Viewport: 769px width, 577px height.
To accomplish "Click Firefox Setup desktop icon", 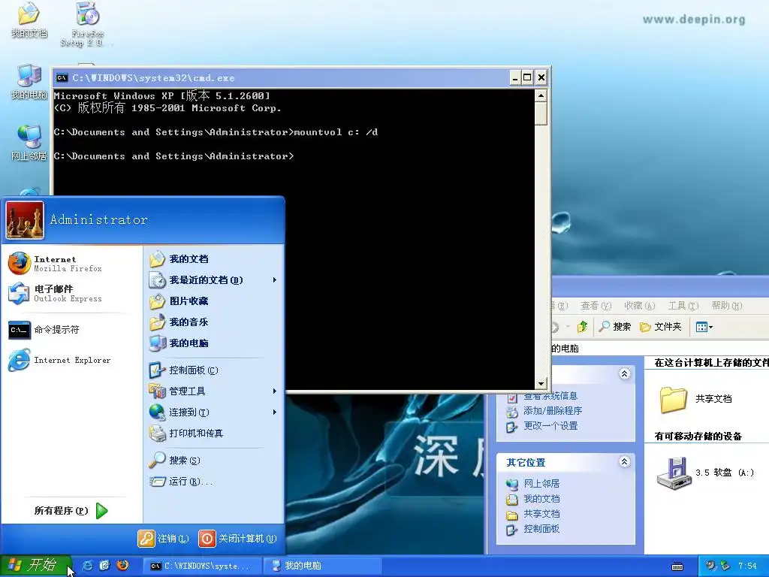I will point(88,23).
